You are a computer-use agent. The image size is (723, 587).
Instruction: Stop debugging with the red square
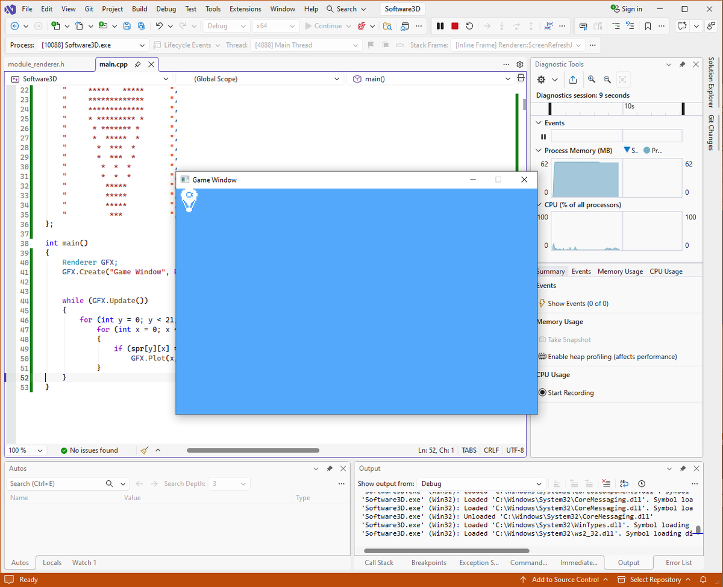pyautogui.click(x=455, y=26)
